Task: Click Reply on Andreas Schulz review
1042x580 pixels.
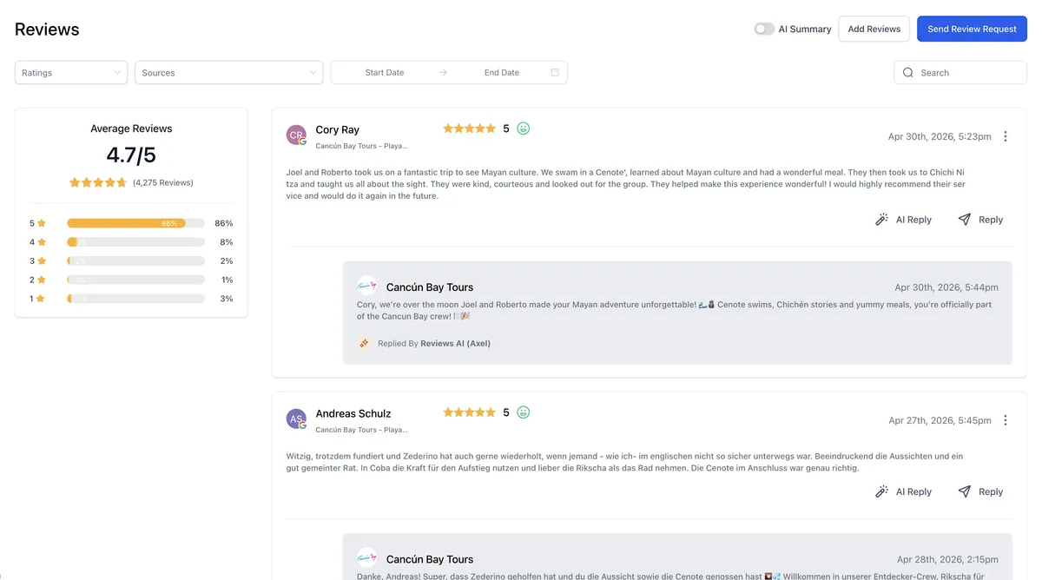Action: click(x=980, y=491)
